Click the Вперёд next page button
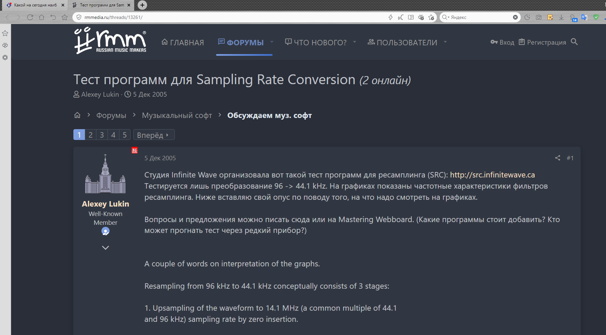This screenshot has width=606, height=335. coord(154,135)
